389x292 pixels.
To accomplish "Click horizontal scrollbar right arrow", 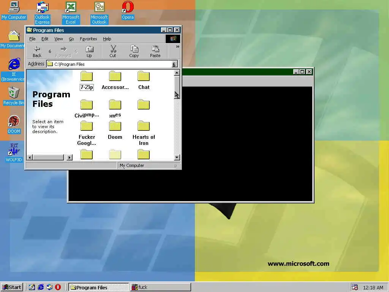I will (70, 157).
